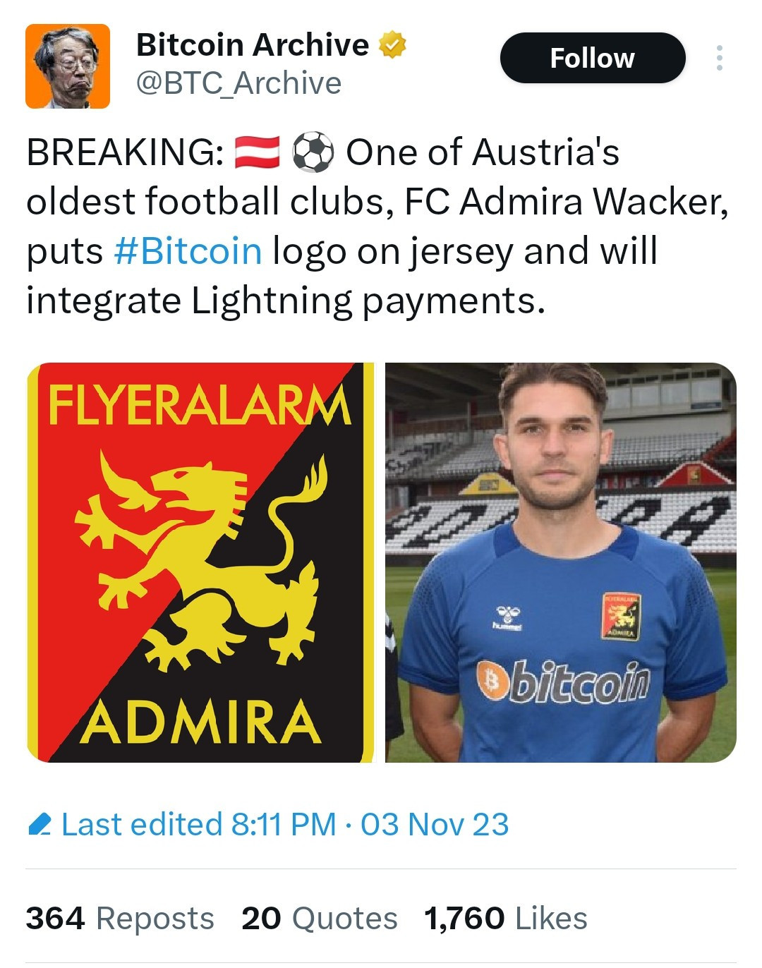This screenshot has height=968, width=762.
Task: Click the bitcoin logo on the jersey
Action: (562, 683)
